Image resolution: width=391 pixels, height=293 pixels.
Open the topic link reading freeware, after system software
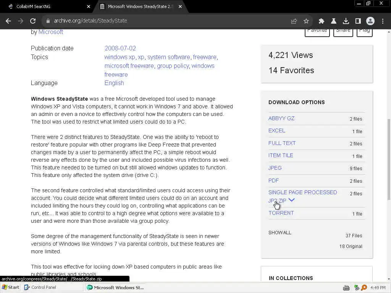(x=205, y=57)
